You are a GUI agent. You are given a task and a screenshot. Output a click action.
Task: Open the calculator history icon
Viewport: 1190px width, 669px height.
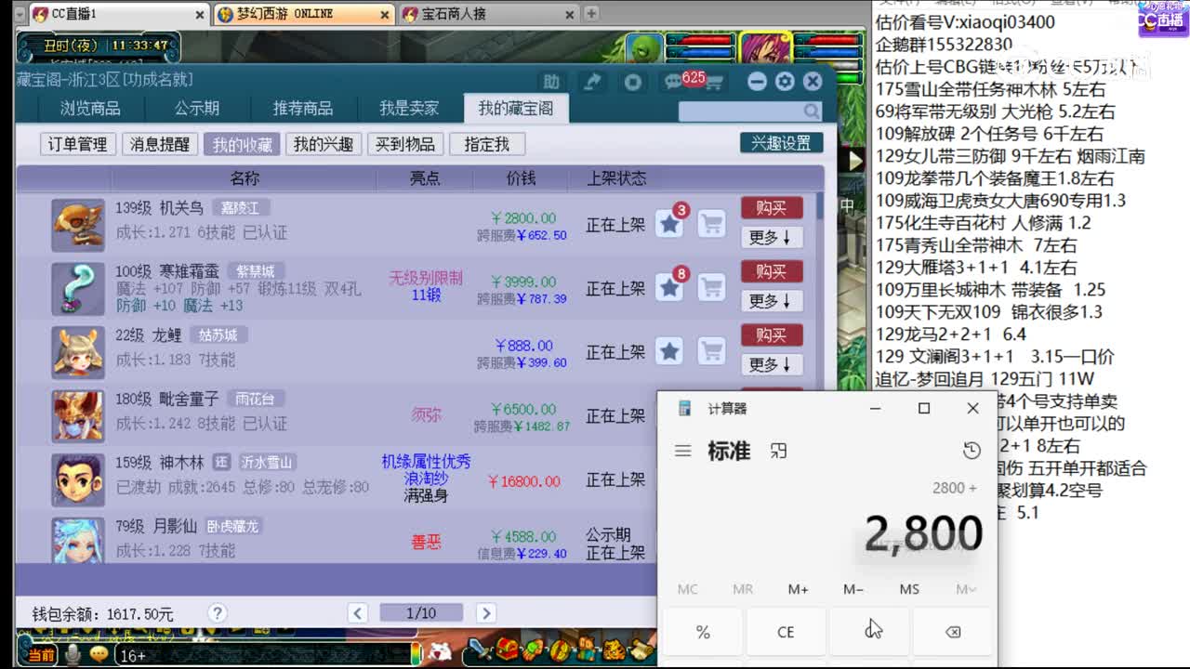pos(972,450)
